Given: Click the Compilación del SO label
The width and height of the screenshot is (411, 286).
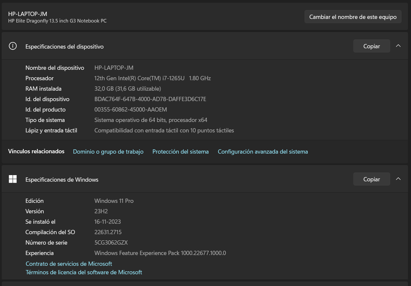Looking at the screenshot, I should pyautogui.click(x=50, y=232).
